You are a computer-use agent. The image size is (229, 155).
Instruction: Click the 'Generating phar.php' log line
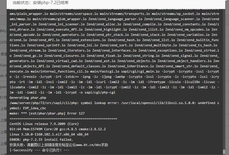coord(28,98)
